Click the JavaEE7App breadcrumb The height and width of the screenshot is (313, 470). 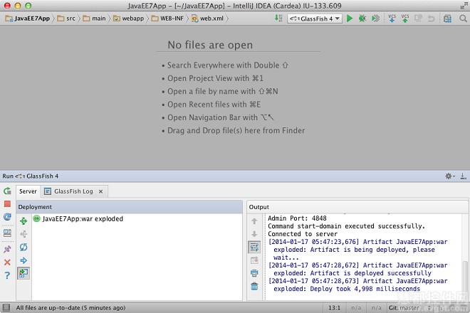point(28,18)
